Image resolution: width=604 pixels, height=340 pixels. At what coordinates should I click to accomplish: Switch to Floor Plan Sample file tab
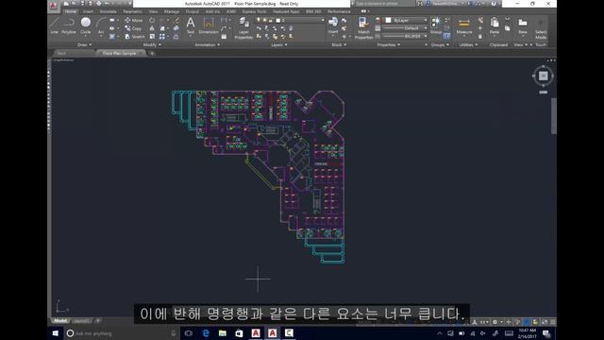(120, 53)
